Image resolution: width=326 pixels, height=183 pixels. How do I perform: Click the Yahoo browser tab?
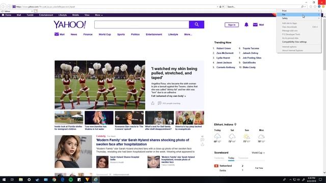point(17,11)
